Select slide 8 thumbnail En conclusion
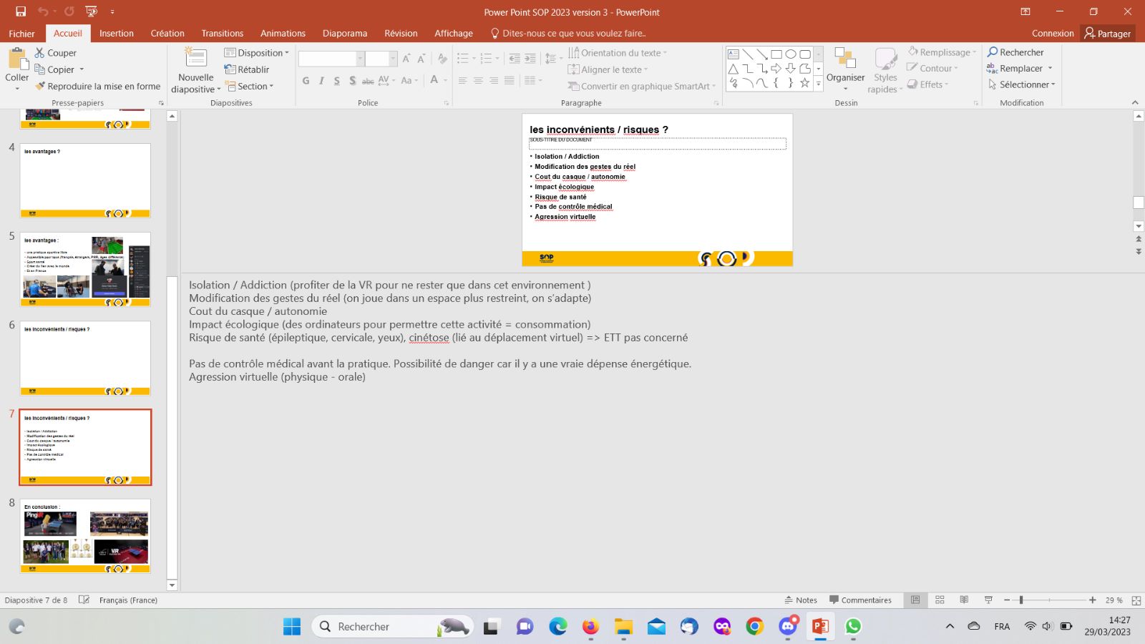The height and width of the screenshot is (644, 1145). pyautogui.click(x=85, y=536)
